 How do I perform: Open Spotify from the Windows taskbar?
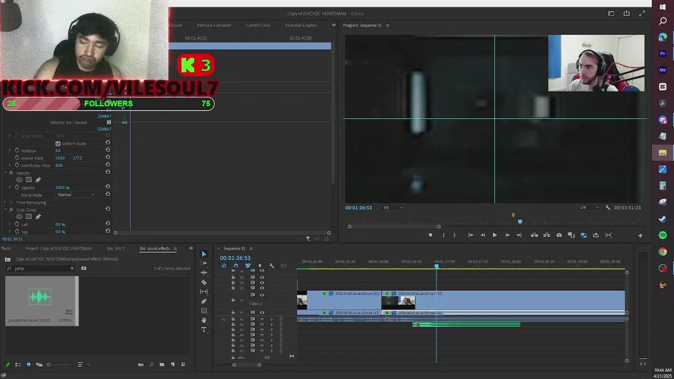662,235
